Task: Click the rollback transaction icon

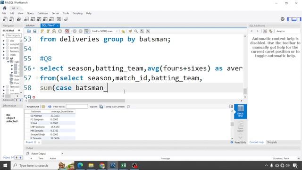Action: (x=81, y=31)
